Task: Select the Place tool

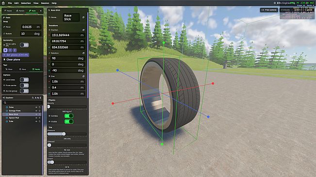Action: pos(9,69)
